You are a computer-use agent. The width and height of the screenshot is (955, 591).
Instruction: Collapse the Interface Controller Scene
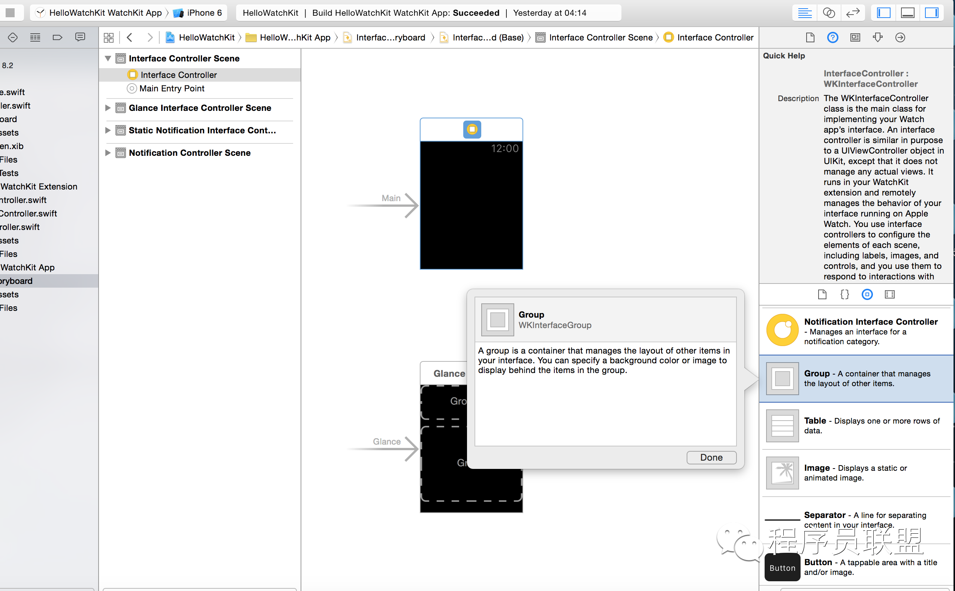[108, 58]
